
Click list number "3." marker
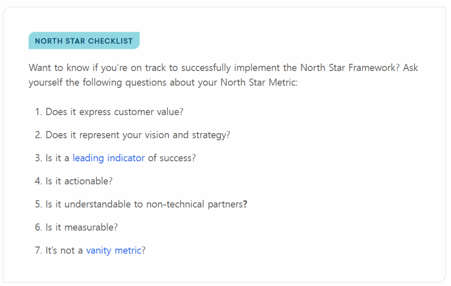[39, 158]
